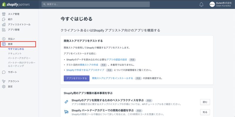
Task: Click the アカウント icon in the sidebar
Action: coord(4,81)
